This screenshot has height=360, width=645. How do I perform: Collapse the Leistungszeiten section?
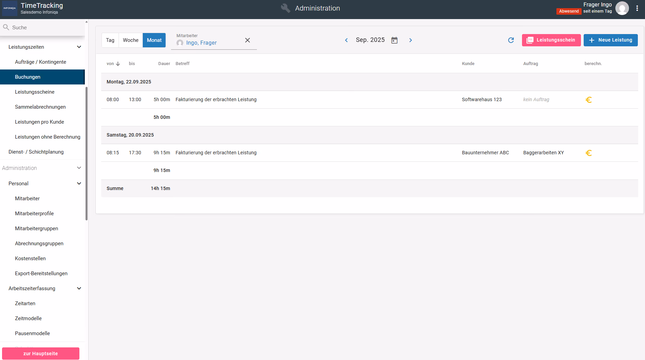click(79, 47)
